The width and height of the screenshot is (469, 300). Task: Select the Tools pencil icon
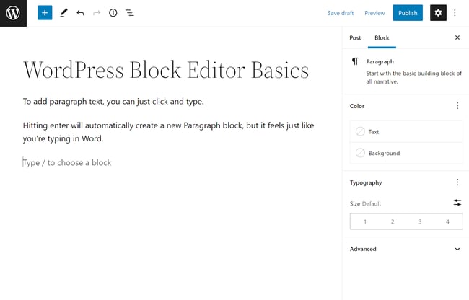coord(63,13)
